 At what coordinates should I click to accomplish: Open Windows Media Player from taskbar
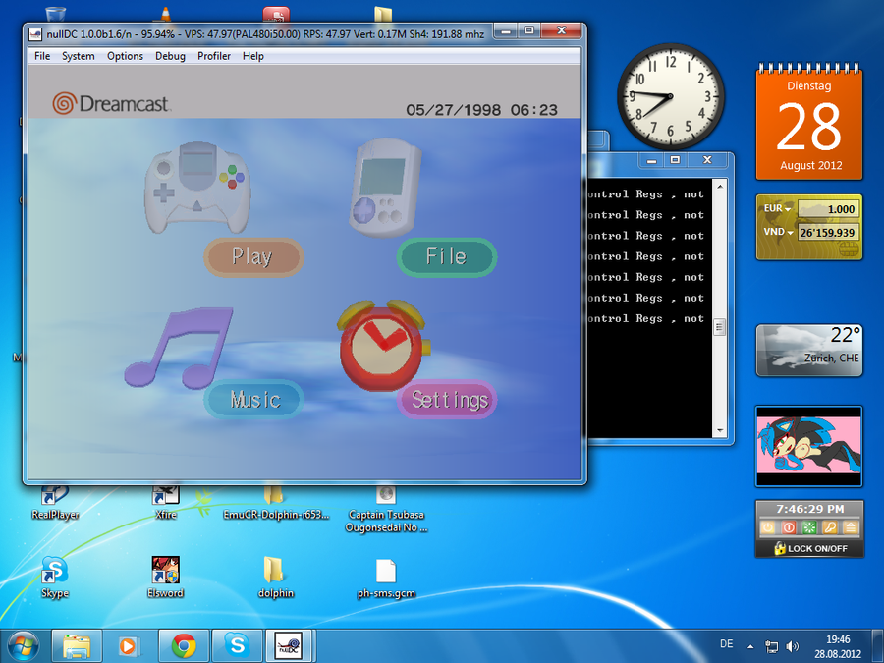click(129, 646)
